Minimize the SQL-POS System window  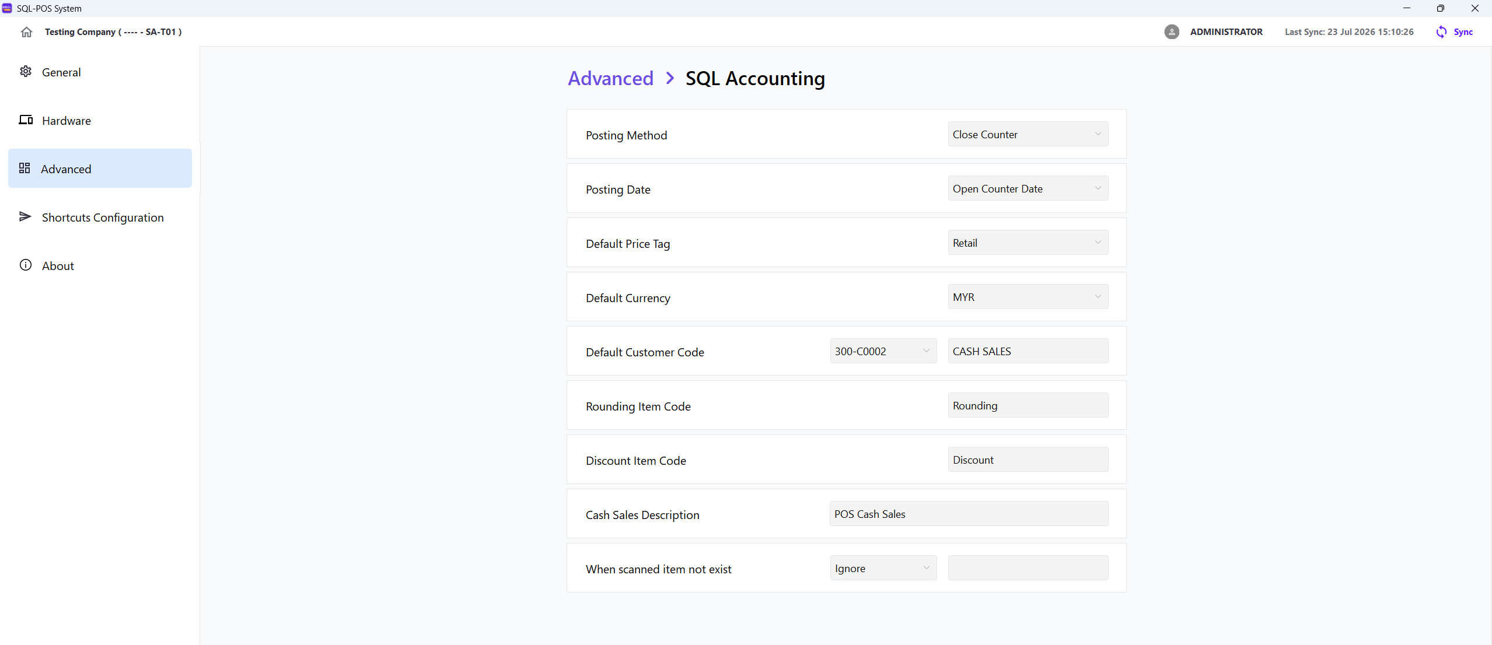point(1407,8)
